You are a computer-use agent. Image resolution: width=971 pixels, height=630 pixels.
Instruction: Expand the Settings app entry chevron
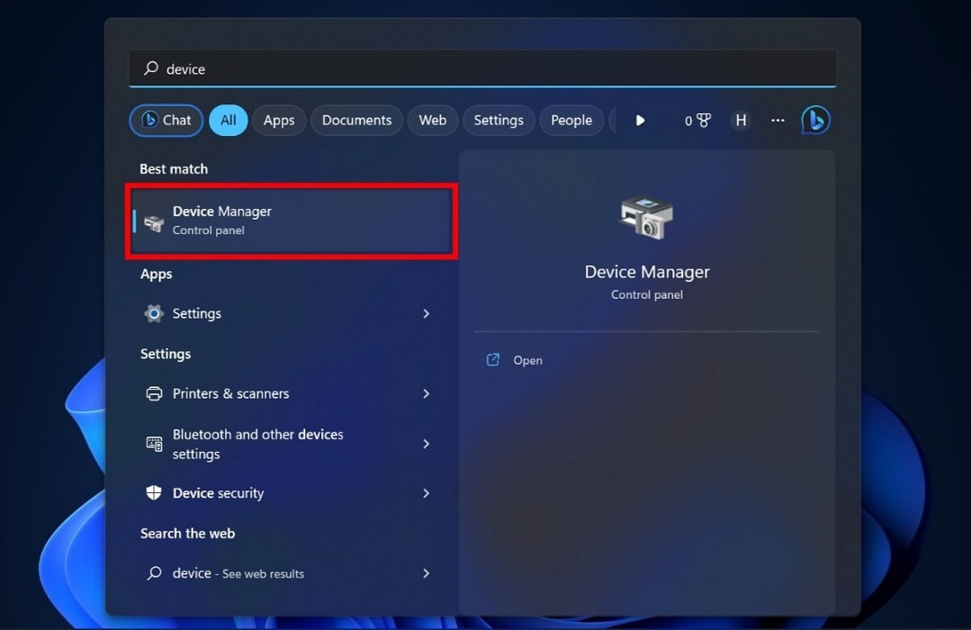point(427,313)
